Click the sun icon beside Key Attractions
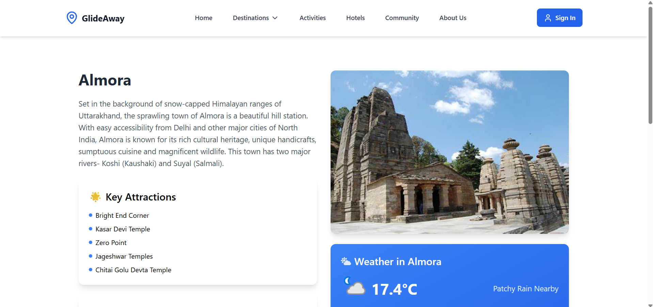This screenshot has height=307, width=653. (96, 197)
